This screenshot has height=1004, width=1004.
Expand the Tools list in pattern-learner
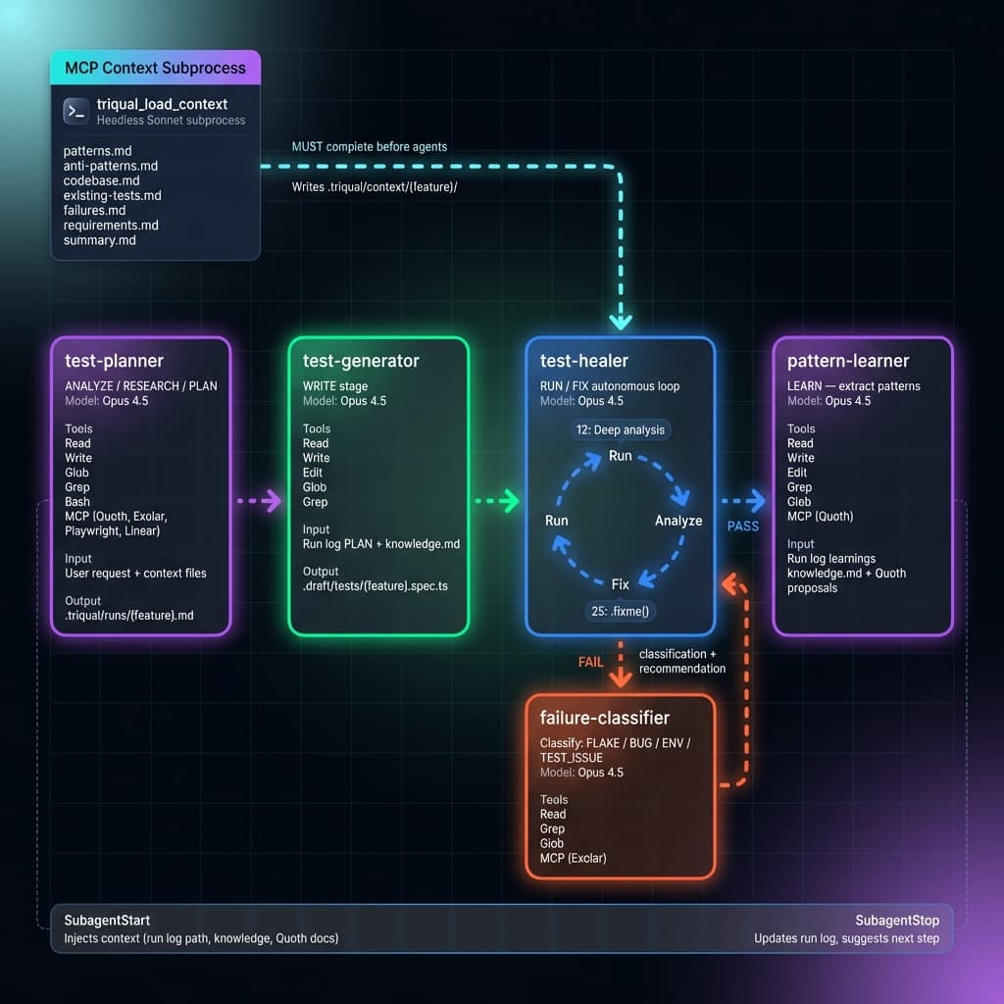click(x=800, y=428)
